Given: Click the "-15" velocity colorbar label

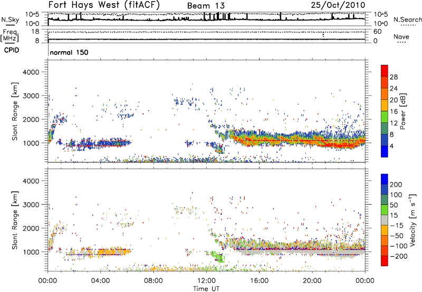Looking at the screenshot, I should pyautogui.click(x=397, y=225).
